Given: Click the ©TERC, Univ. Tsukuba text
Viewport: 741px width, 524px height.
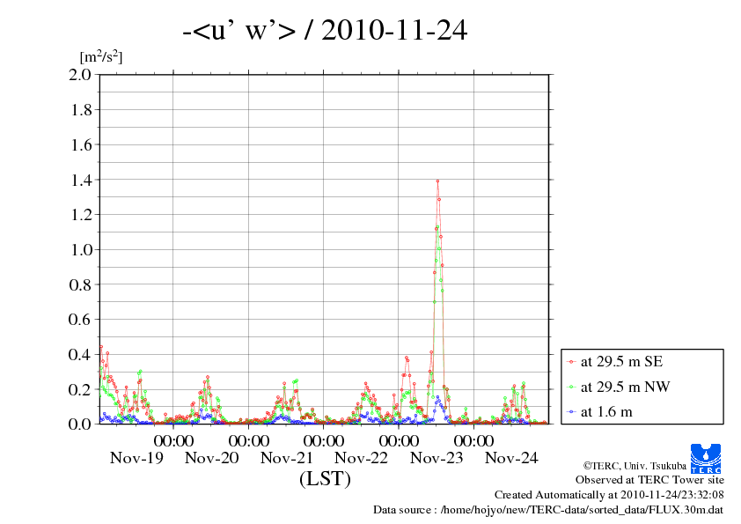Looking at the screenshot, I should pyautogui.click(x=635, y=466).
